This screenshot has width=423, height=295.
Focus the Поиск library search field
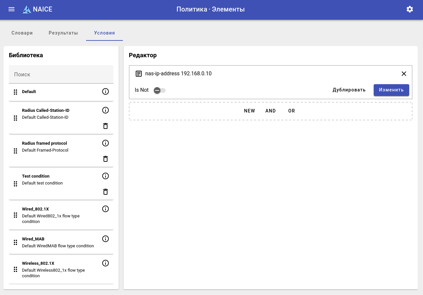point(61,74)
